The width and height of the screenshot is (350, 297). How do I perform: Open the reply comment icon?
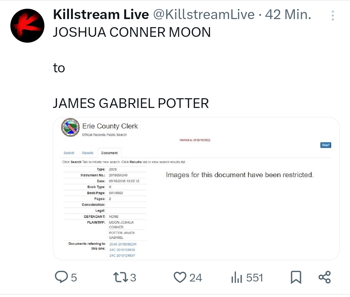click(61, 277)
